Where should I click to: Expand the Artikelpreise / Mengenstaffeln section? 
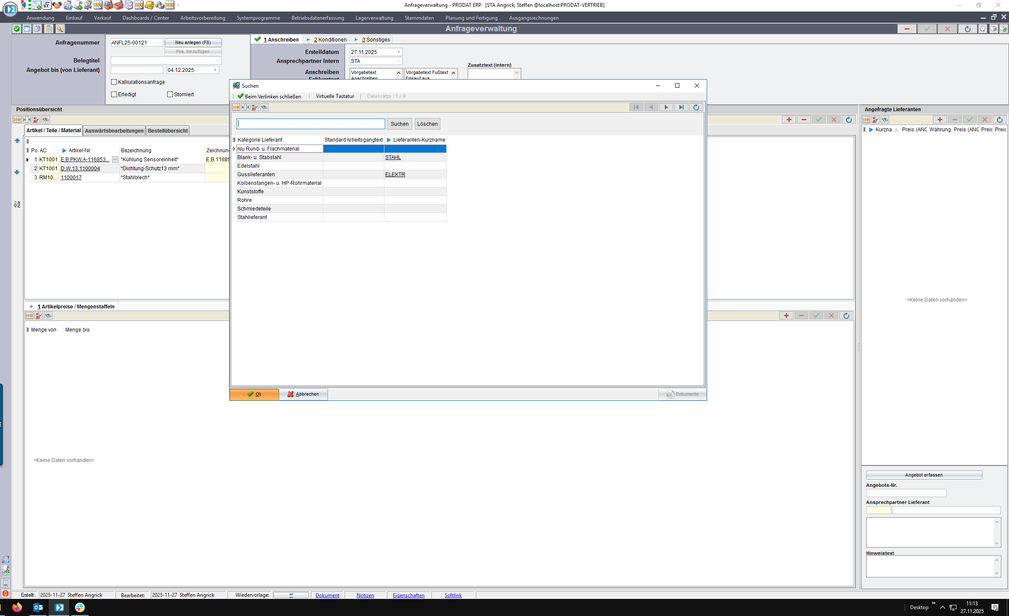click(32, 307)
